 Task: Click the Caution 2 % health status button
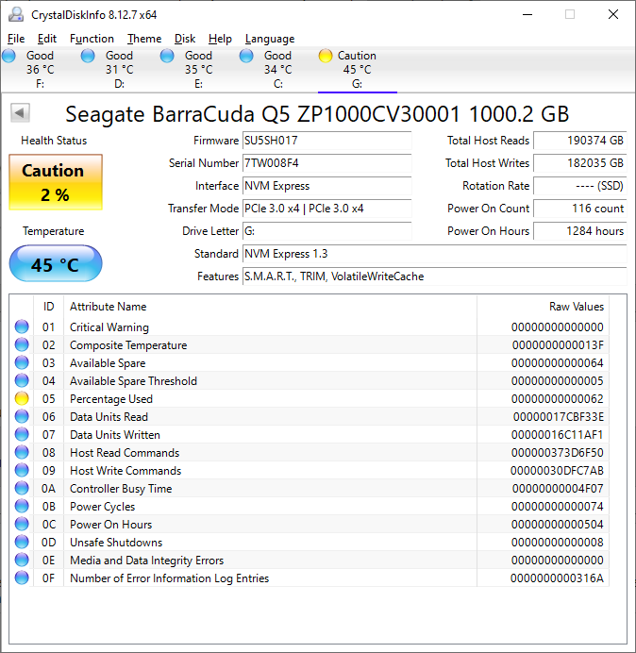[56, 182]
